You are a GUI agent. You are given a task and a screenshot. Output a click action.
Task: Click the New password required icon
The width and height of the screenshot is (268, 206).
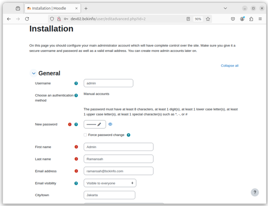coord(70,124)
